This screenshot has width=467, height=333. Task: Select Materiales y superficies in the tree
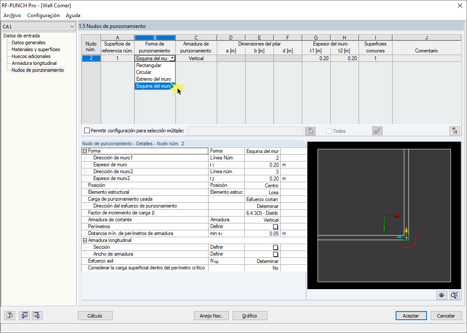36,49
